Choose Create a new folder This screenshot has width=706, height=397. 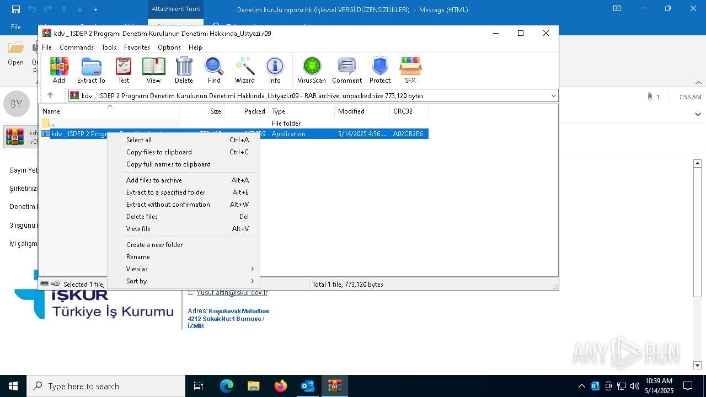pos(183,245)
